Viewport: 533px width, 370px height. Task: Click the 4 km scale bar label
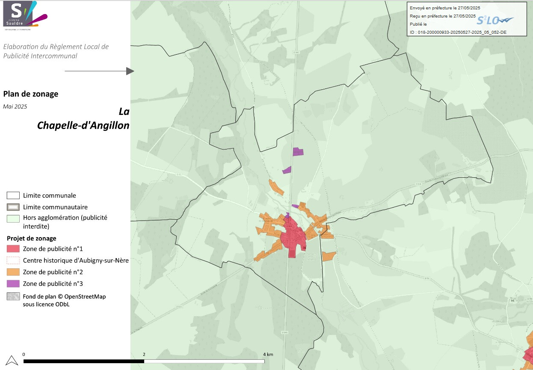click(x=268, y=355)
